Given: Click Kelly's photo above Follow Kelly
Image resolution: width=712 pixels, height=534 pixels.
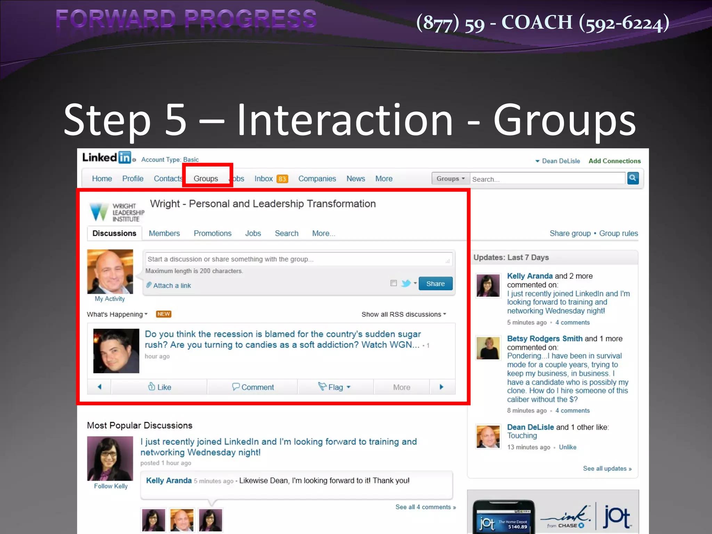Looking at the screenshot, I should 110,459.
